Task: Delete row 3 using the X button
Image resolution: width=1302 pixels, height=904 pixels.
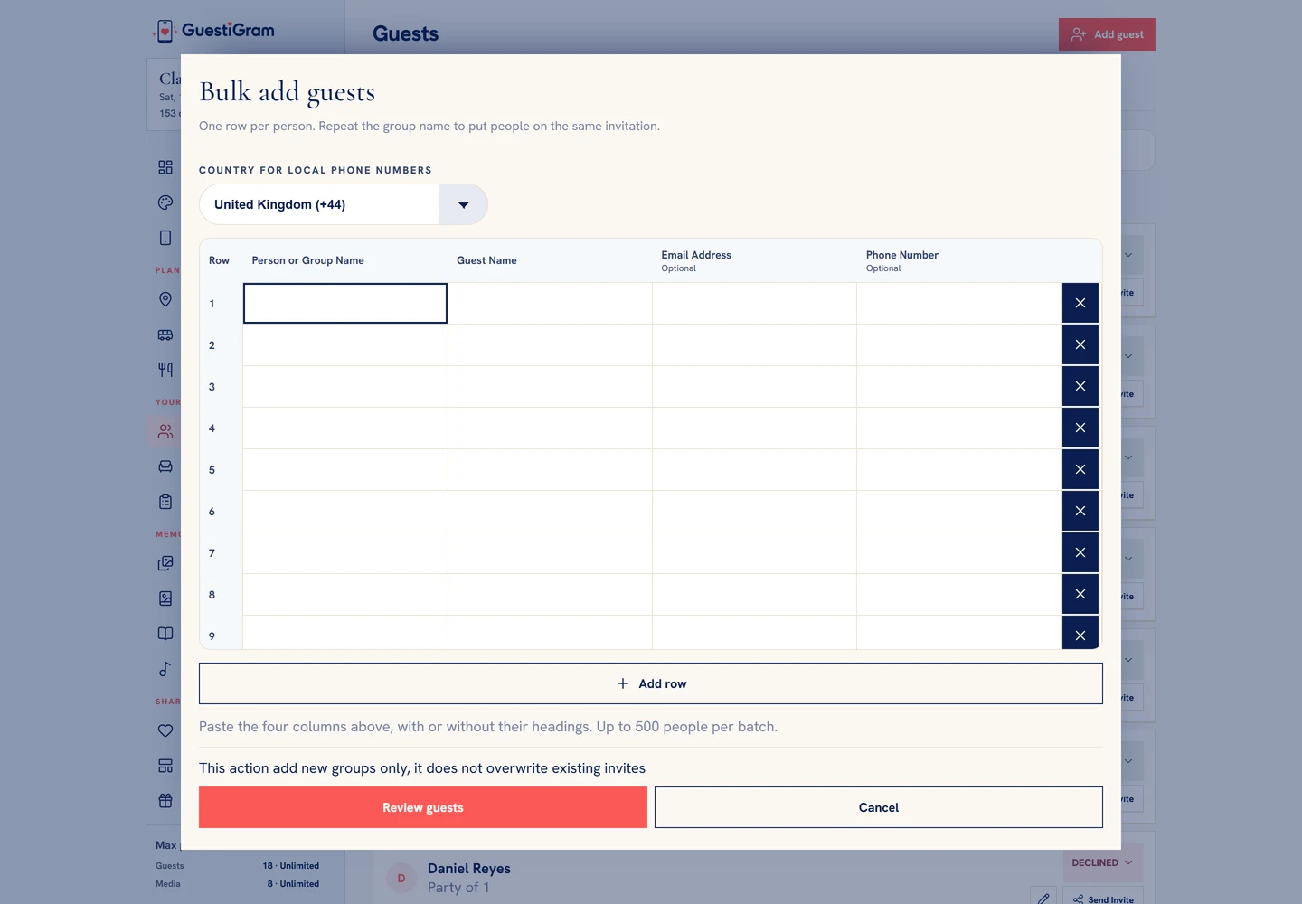Action: [1080, 386]
